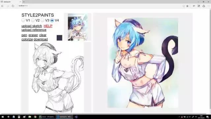Viewport: 211px width, 119px height.
Task: Open the Windows Start button
Action: coord(2,117)
